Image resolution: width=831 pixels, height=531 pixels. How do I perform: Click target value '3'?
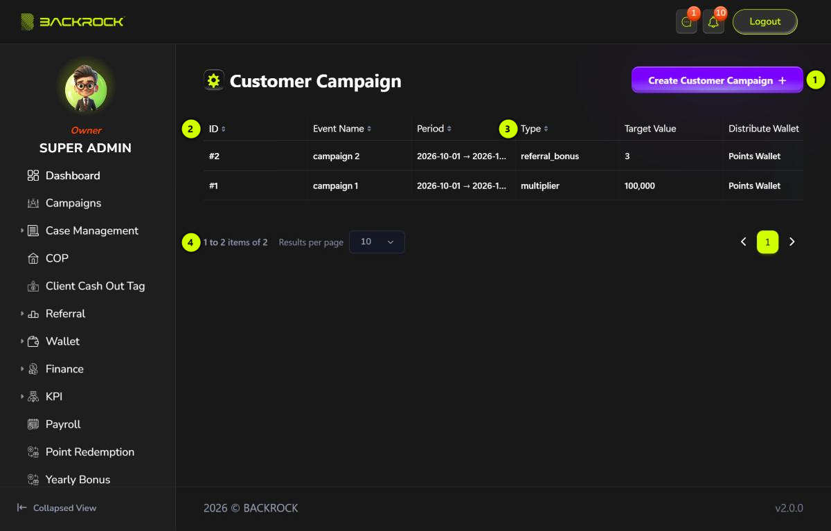tap(627, 156)
